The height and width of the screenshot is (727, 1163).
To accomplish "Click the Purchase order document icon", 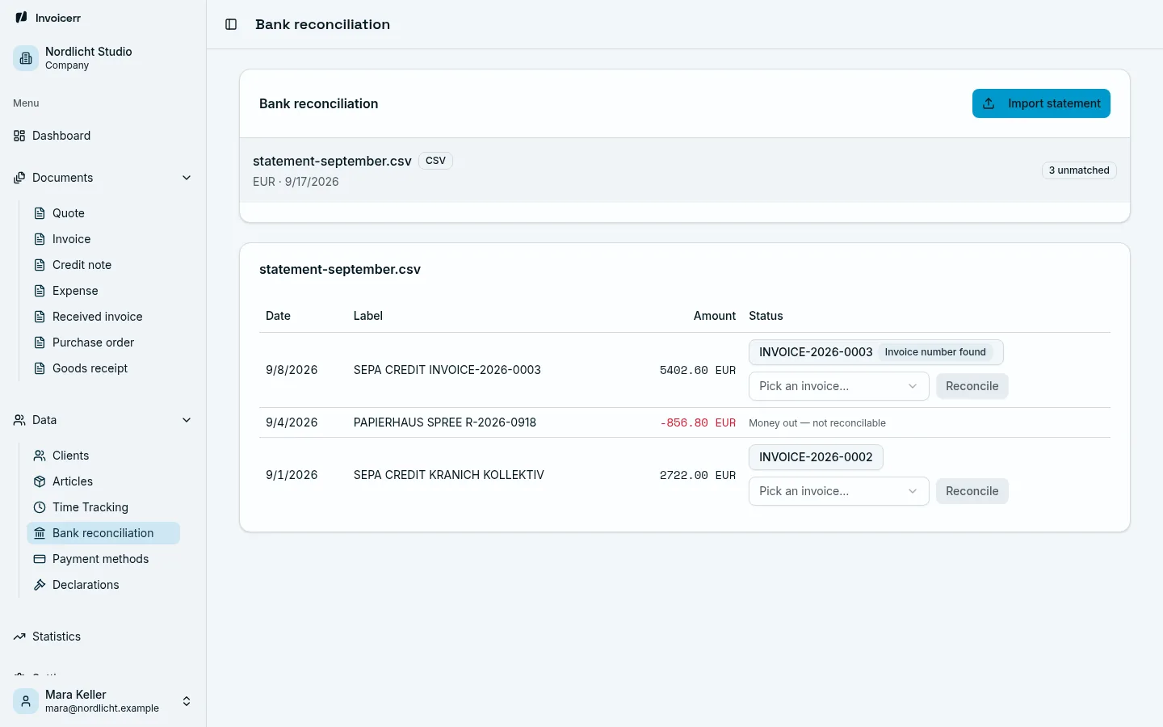I will coord(40,342).
